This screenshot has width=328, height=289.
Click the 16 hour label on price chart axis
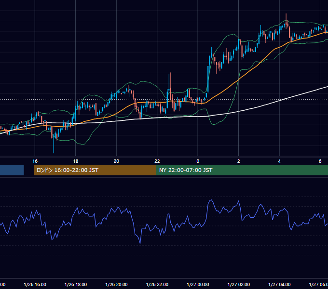(35, 161)
